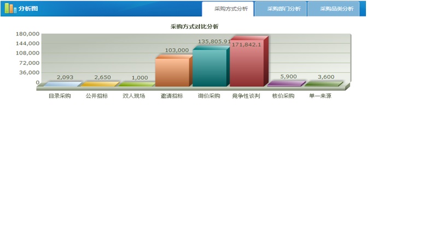Open the 采购部门分析 tab
The height and width of the screenshot is (251, 448).
[283, 9]
